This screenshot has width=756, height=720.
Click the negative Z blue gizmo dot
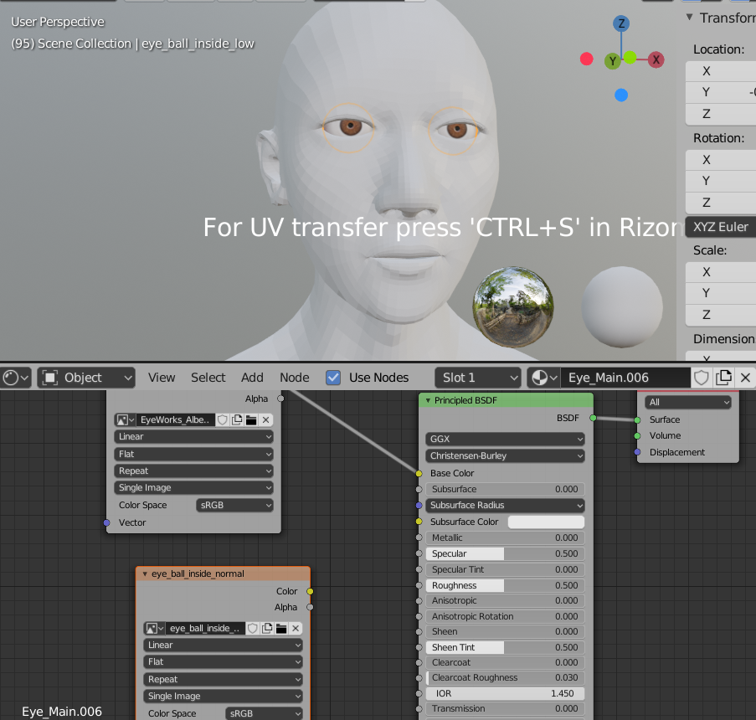coord(621,95)
